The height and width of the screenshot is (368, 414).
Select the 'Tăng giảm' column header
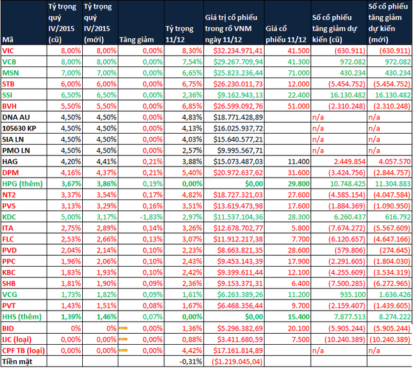140,38
